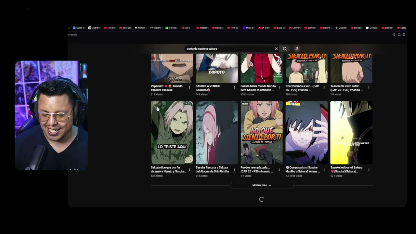The height and width of the screenshot is (234, 416).
Task: Open the Motion bookmark
Action: click(x=141, y=28)
